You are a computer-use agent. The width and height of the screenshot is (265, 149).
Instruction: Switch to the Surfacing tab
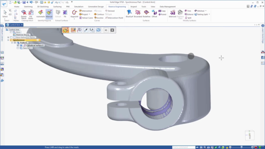pos(57,7)
